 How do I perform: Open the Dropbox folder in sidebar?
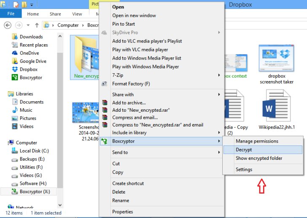pos(28,70)
